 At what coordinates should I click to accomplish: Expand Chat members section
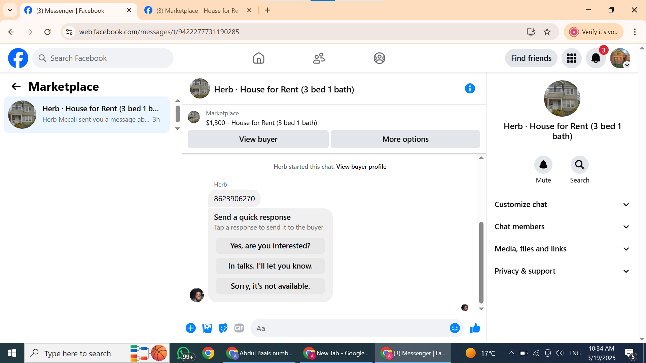click(562, 227)
